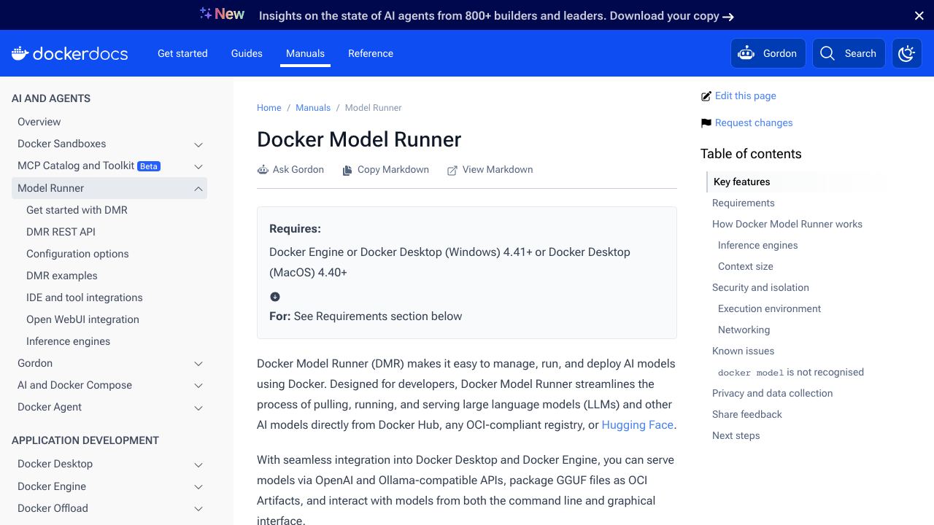
Task: Jump to Next steps section
Action: coord(736,436)
